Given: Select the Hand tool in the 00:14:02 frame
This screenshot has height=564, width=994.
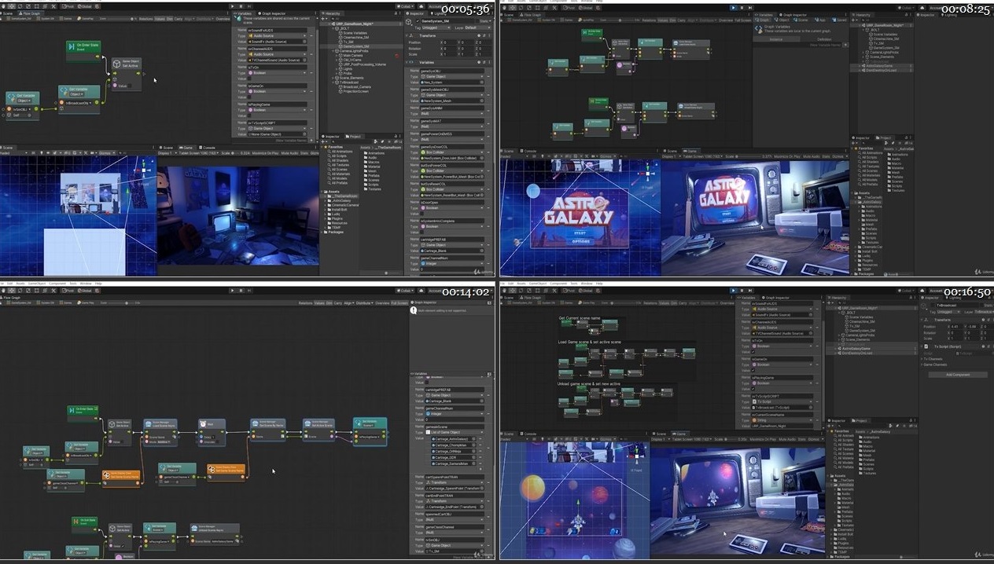Looking at the screenshot, I should click(x=4, y=291).
